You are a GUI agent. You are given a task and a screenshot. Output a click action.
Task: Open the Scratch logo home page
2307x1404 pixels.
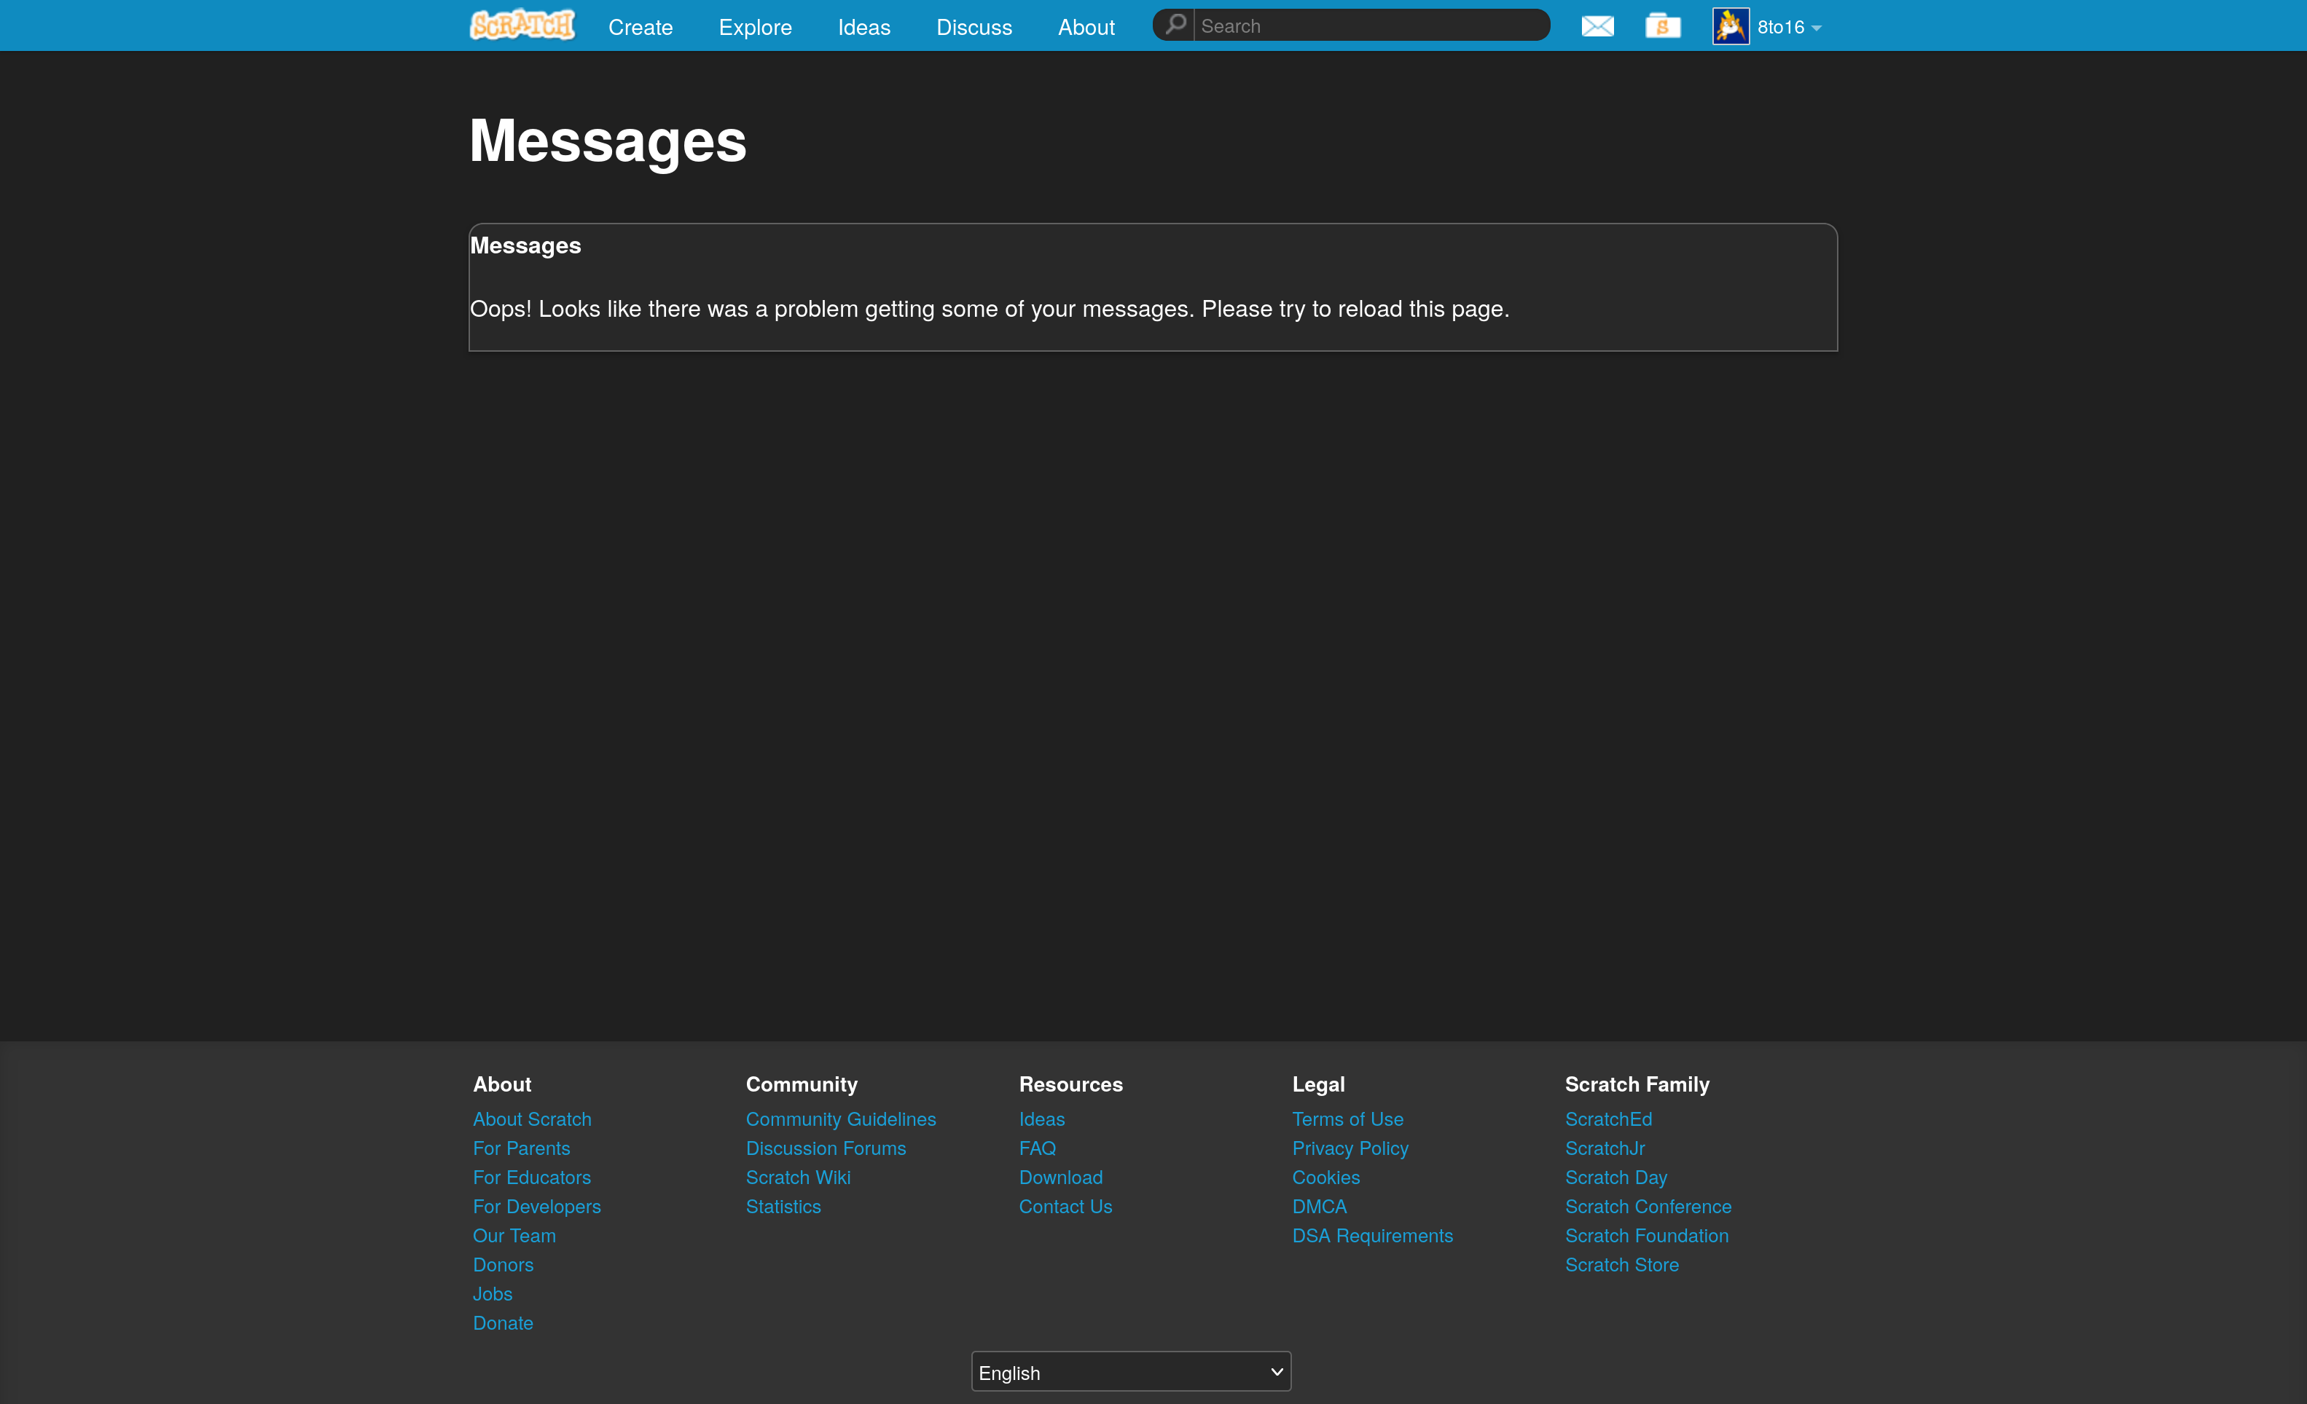click(522, 24)
